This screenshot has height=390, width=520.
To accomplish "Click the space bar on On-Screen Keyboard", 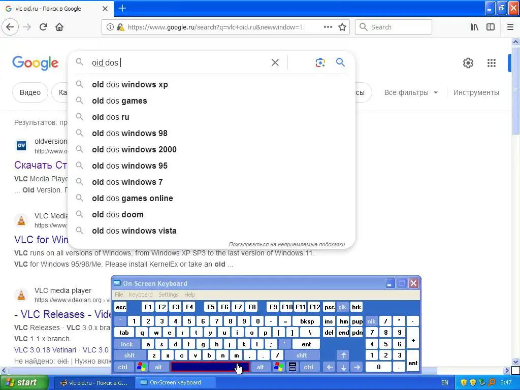I will tap(210, 367).
